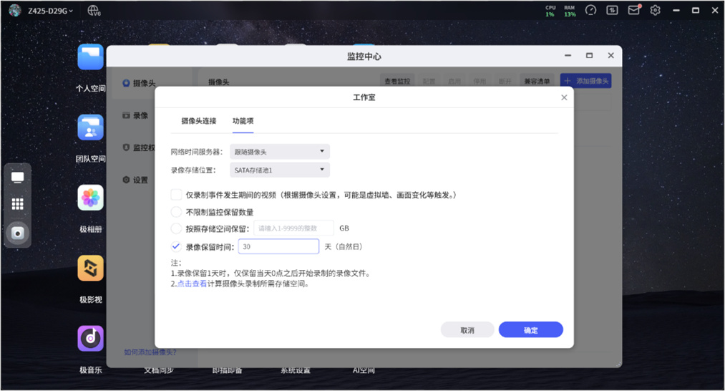Enable 仅录制事件发生期间的视频 checkbox
Image resolution: width=725 pixels, height=391 pixels.
(176, 195)
